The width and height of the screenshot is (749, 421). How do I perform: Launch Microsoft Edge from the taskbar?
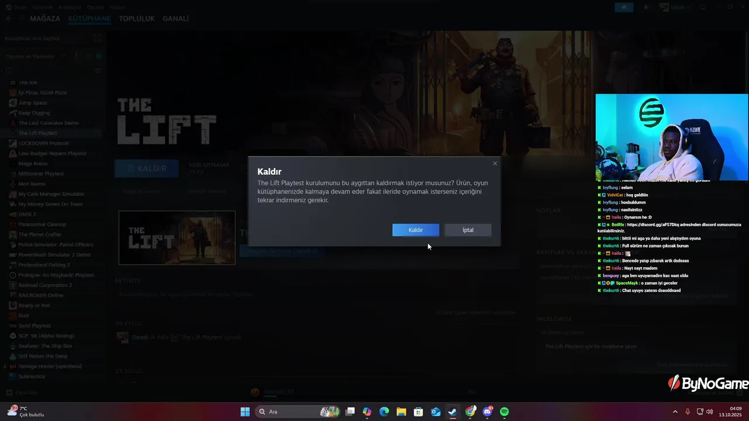click(x=384, y=412)
